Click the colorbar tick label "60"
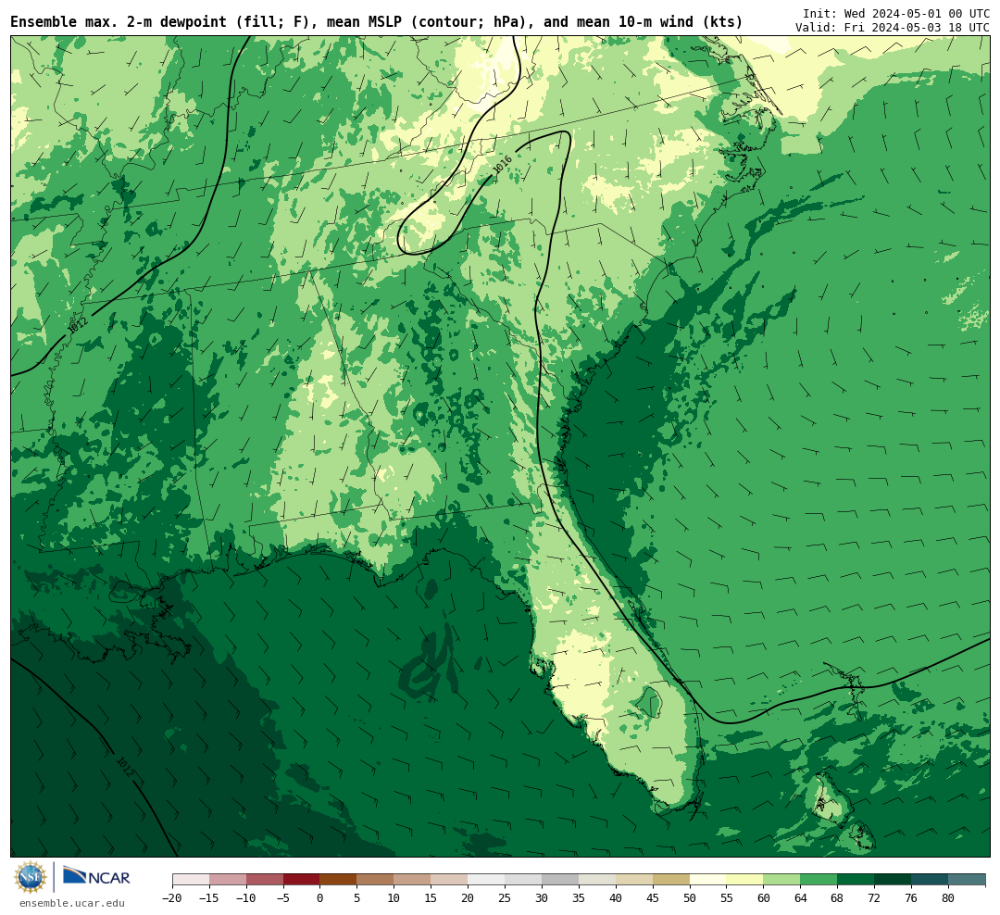This screenshot has width=1000, height=915. (x=764, y=897)
